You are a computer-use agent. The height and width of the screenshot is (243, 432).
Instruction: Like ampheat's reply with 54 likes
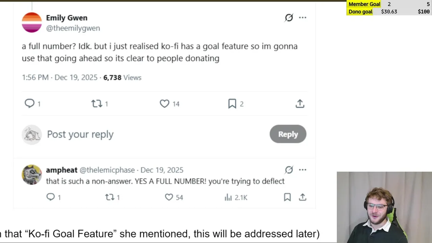169,197
